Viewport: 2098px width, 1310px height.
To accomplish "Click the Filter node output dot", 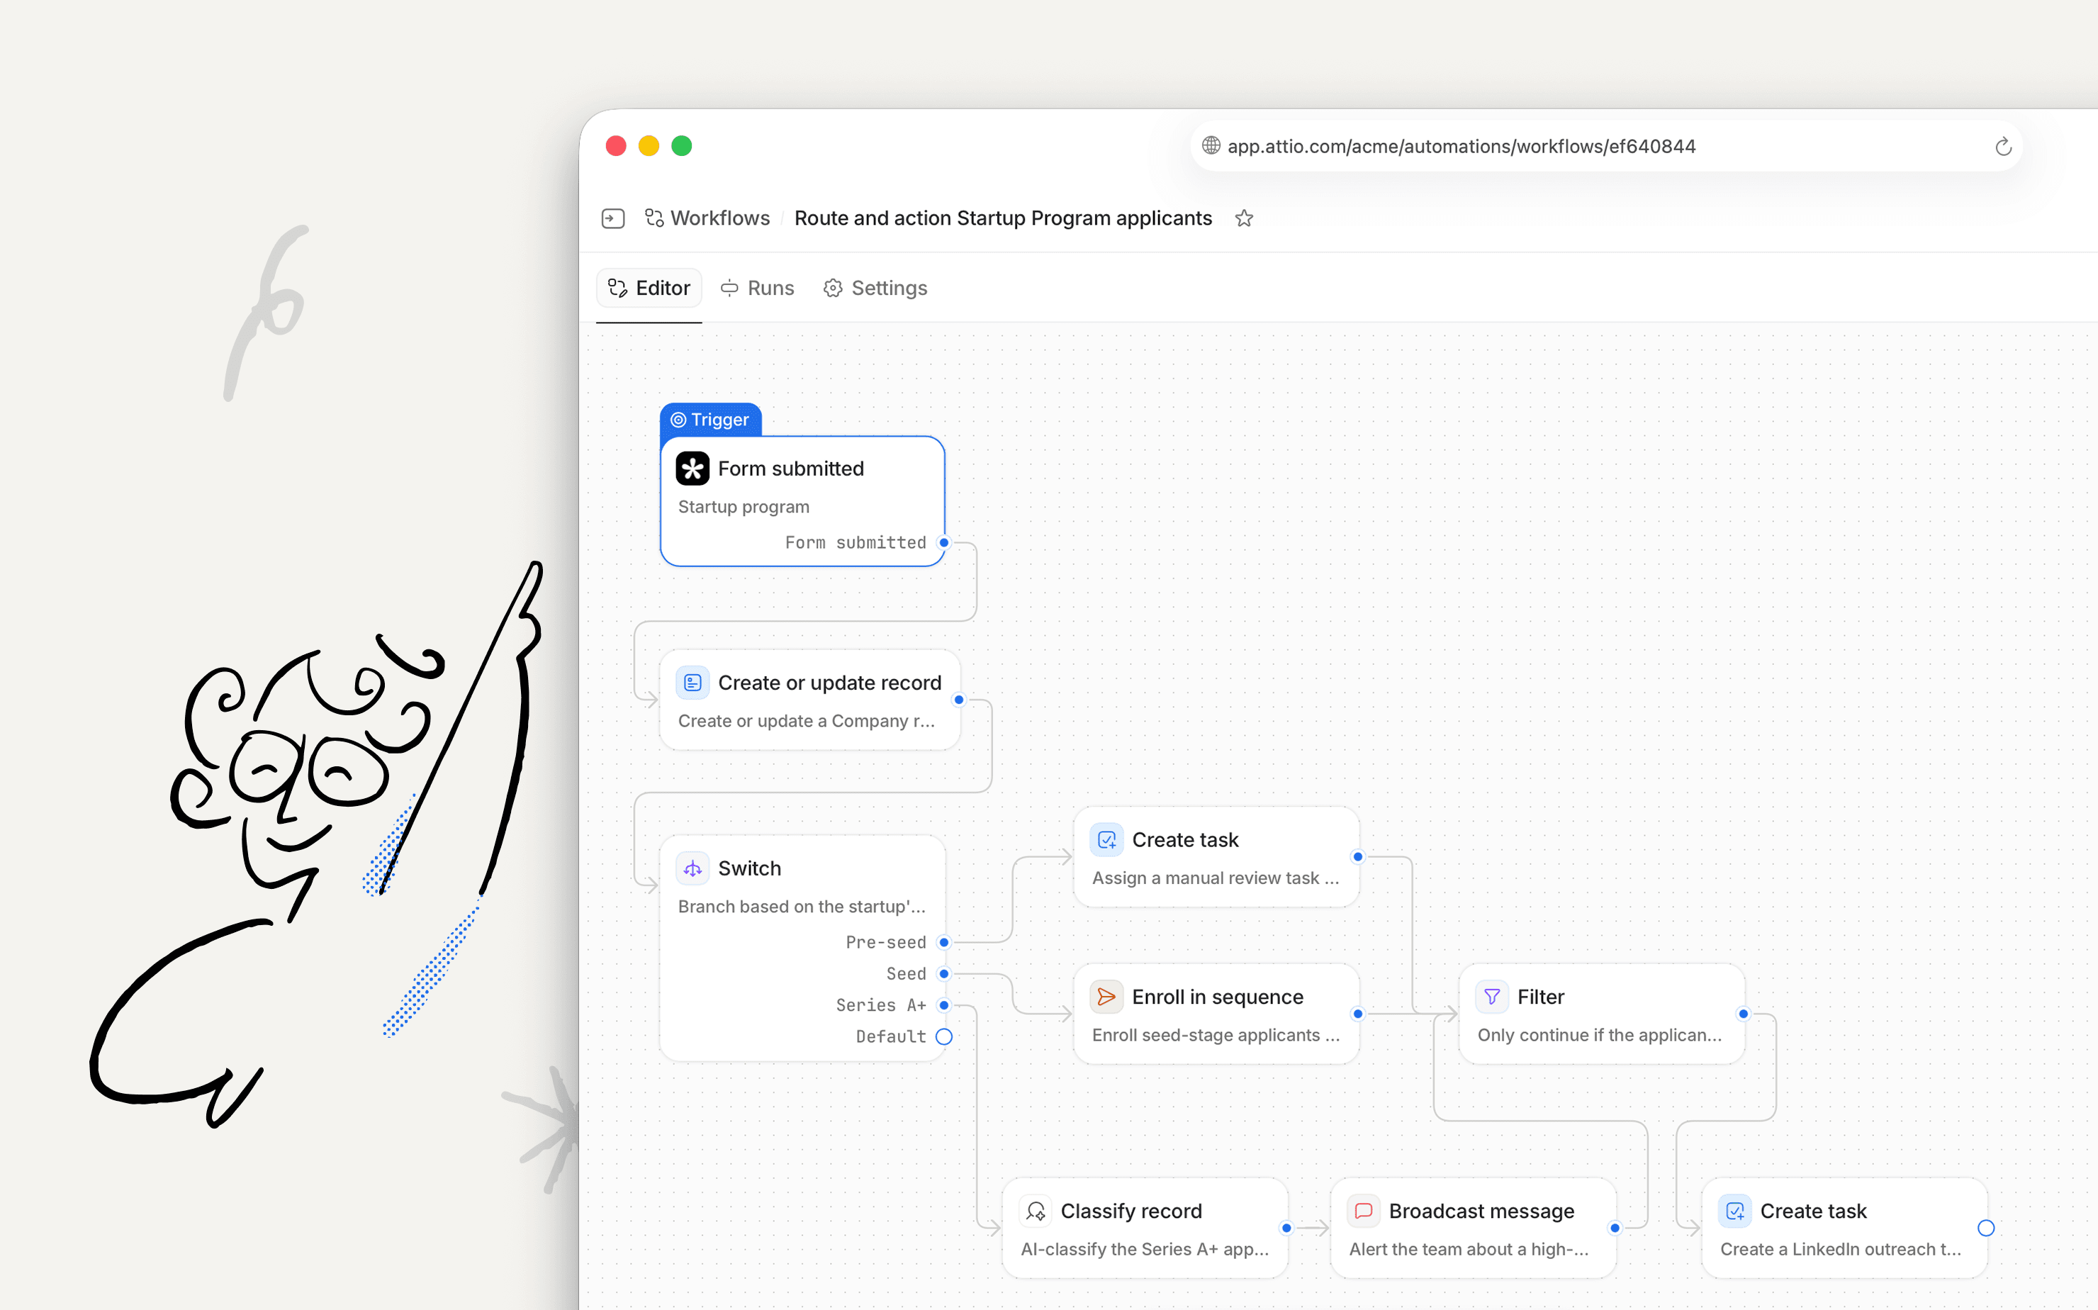I will click(1744, 1014).
